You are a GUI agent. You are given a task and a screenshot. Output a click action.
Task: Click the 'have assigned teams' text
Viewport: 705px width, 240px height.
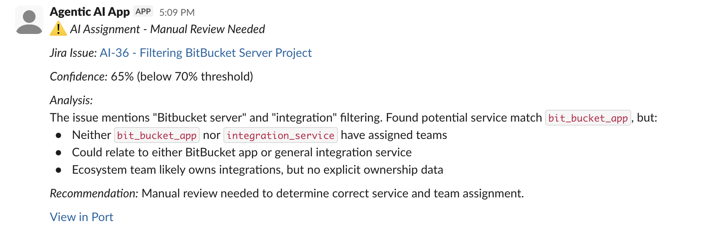point(394,135)
